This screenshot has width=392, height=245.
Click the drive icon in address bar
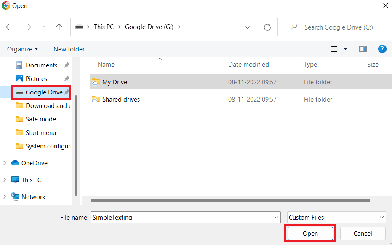click(79, 27)
